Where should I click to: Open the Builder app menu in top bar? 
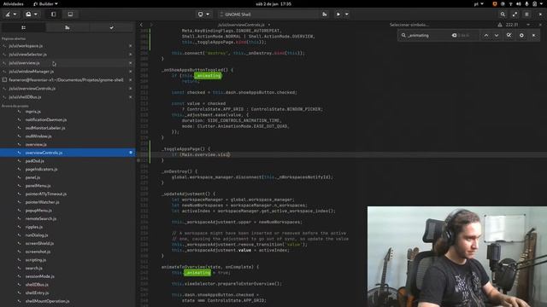coord(45,3)
